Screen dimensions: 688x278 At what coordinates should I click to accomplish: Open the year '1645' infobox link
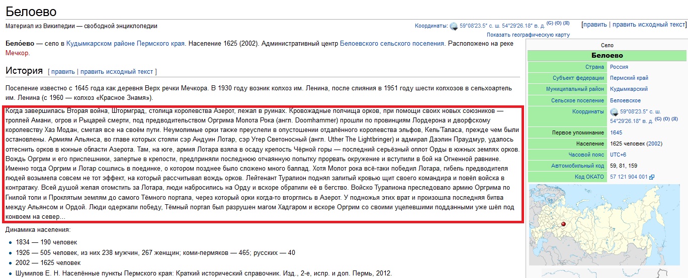coord(616,132)
